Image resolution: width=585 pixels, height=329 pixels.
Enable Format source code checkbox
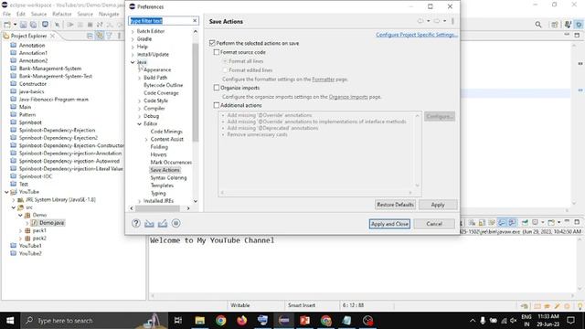pyautogui.click(x=217, y=52)
